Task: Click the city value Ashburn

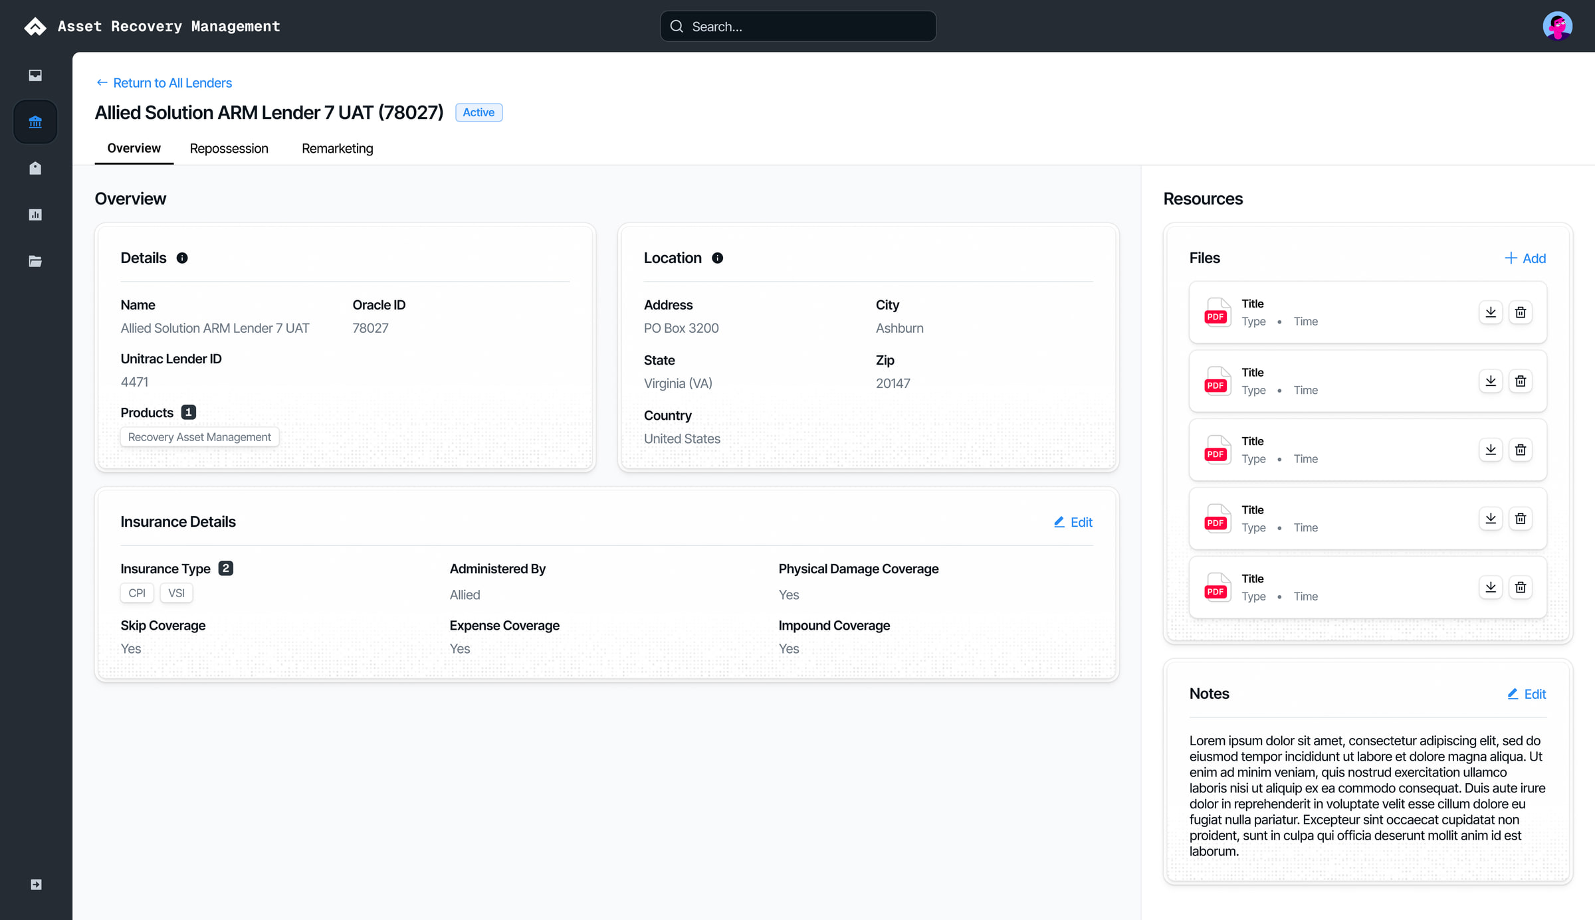Action: tap(899, 328)
